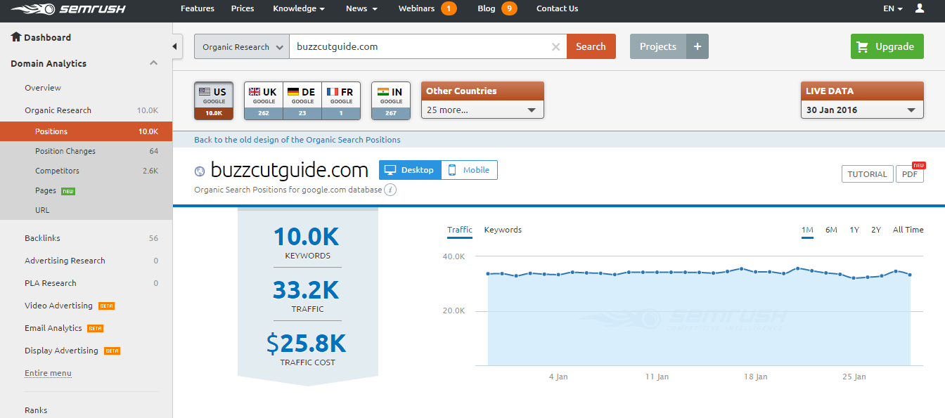Image resolution: width=945 pixels, height=418 pixels.
Task: Switch to Desktop view
Action: pos(410,170)
